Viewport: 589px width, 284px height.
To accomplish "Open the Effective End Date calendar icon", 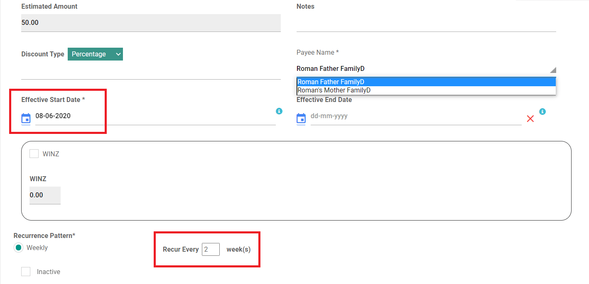I will pos(301,118).
